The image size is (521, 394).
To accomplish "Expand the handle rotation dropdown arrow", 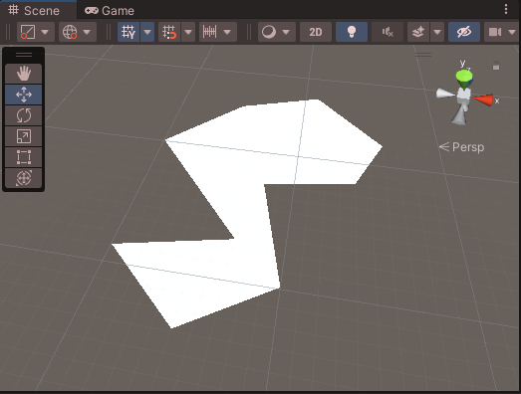I will coord(88,32).
